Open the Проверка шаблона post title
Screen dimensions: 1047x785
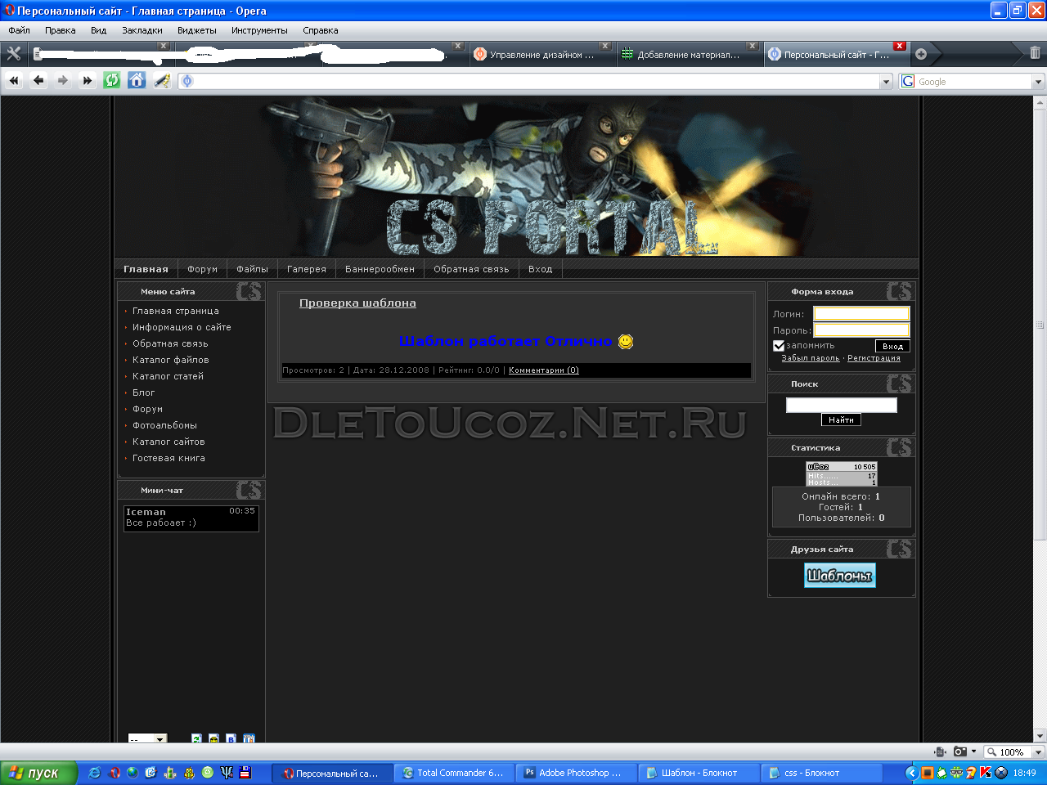357,303
